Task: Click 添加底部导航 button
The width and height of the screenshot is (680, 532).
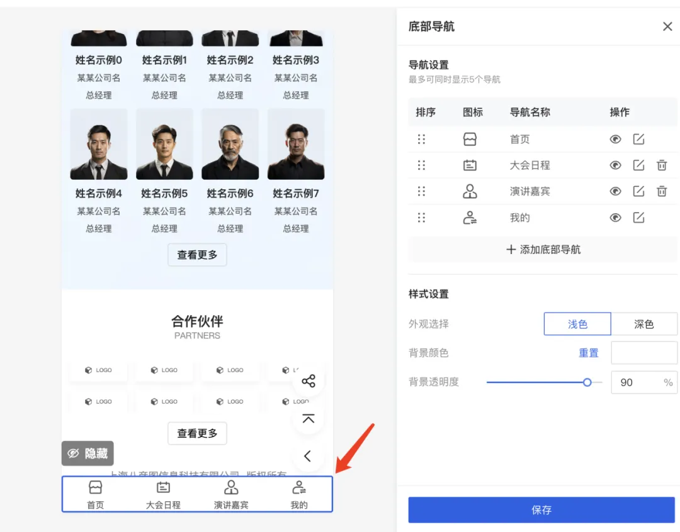Action: [x=543, y=250]
